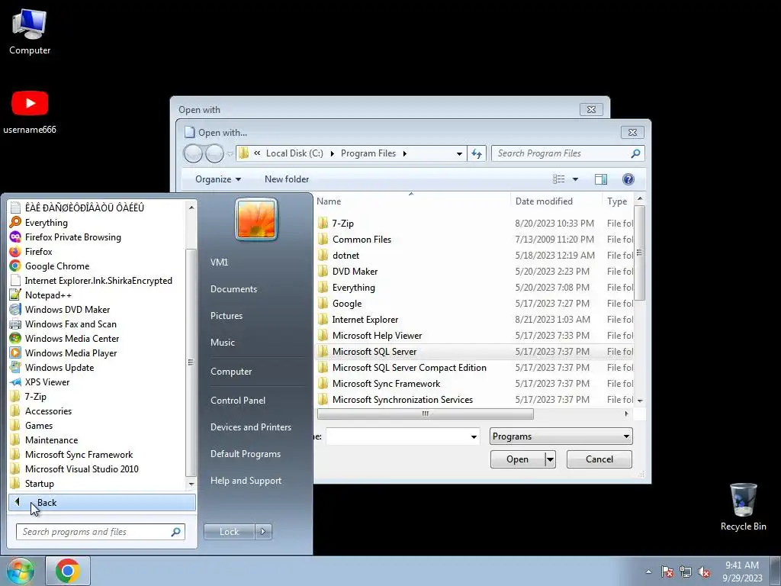Open Windows Update from Start menu

coord(59,367)
